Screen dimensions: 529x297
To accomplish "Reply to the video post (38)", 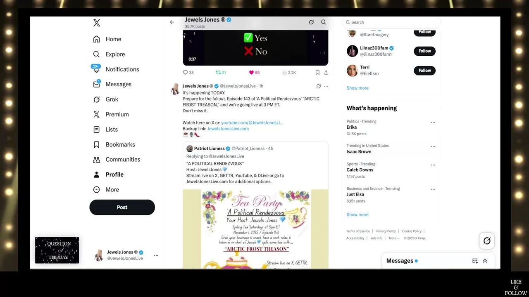I will pos(188,73).
